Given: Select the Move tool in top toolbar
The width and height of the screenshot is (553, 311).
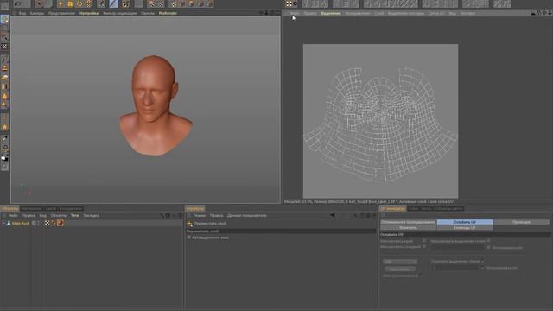Looking at the screenshot, I should (60, 3).
